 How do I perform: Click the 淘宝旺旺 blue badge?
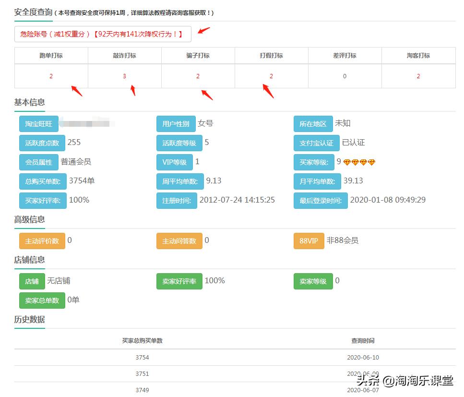point(37,124)
